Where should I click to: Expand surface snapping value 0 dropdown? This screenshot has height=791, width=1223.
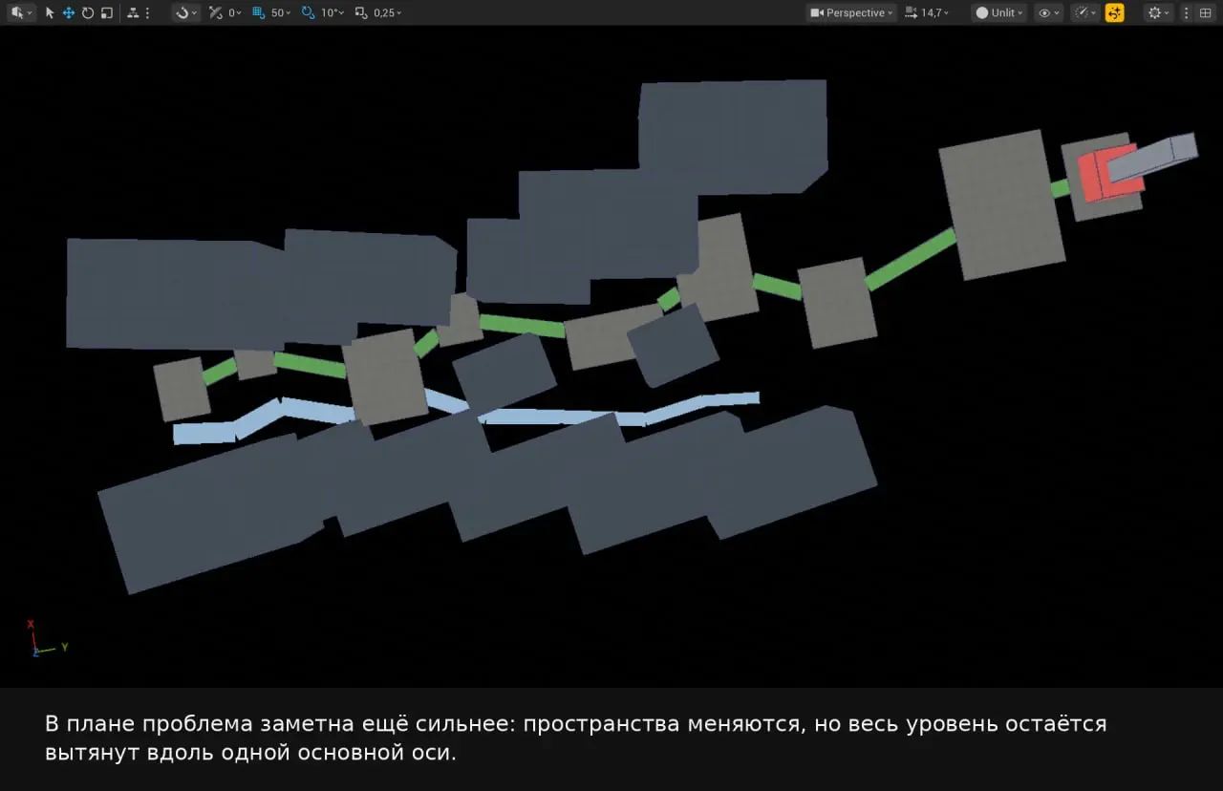[235, 12]
